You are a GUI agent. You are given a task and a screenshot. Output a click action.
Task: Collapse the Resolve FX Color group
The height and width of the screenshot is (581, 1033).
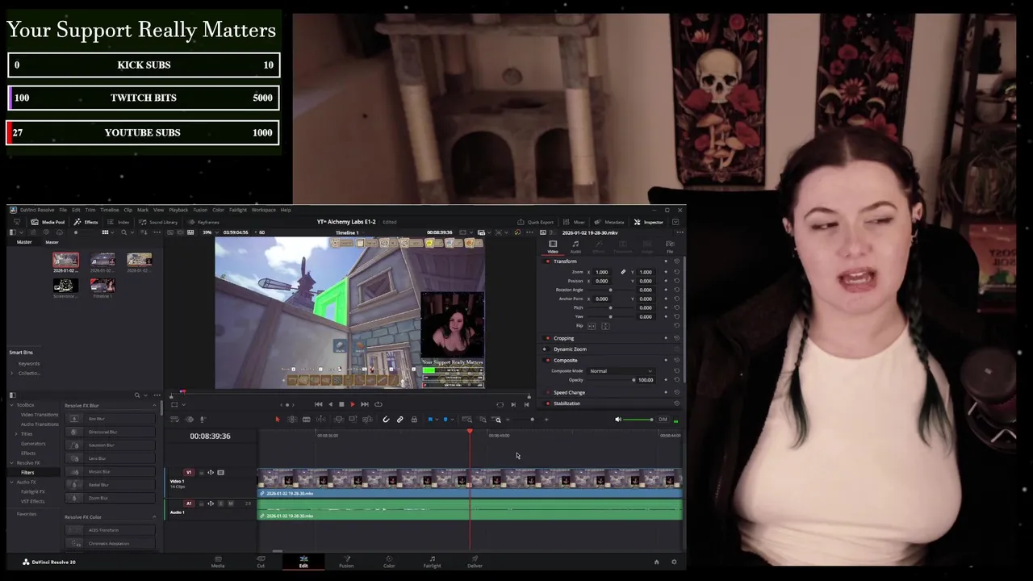click(154, 517)
